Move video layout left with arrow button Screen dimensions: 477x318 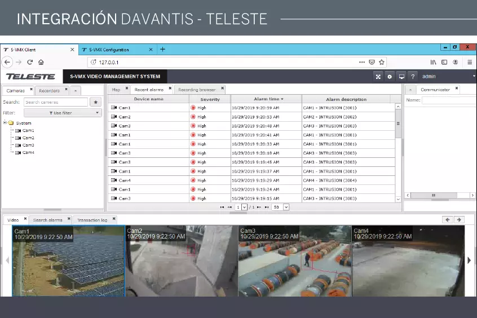click(x=448, y=219)
